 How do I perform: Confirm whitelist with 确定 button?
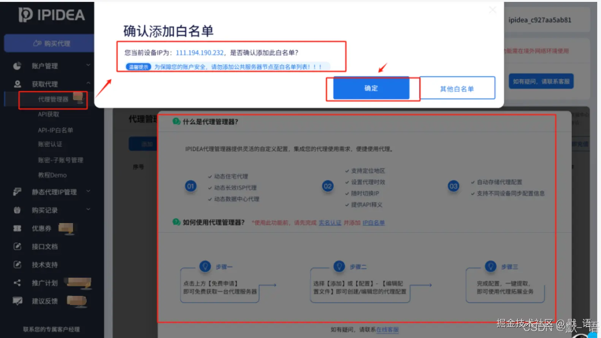(371, 88)
